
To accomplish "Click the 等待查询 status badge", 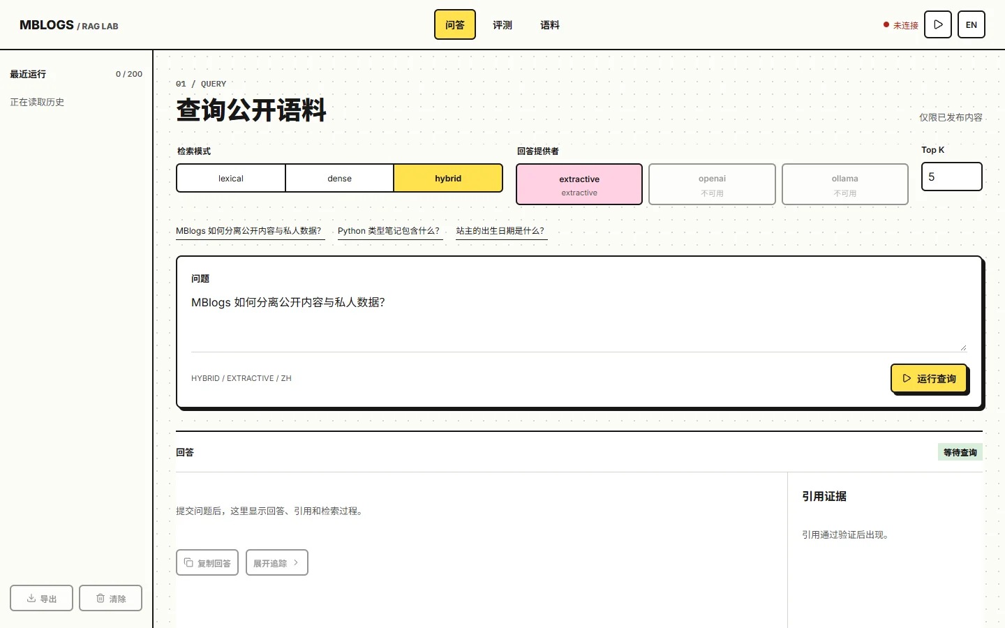I will [x=960, y=452].
